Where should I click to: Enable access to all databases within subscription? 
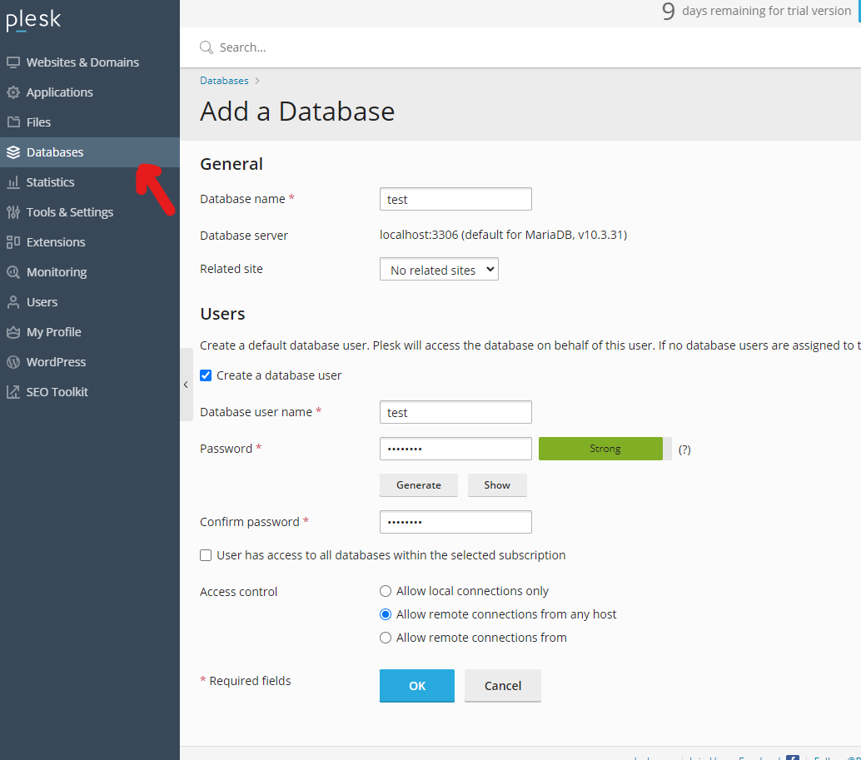[206, 555]
